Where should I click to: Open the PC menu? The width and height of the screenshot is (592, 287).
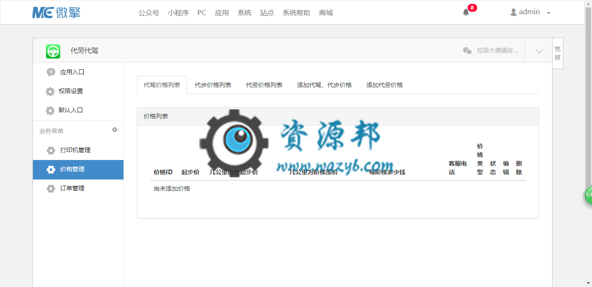coord(202,13)
